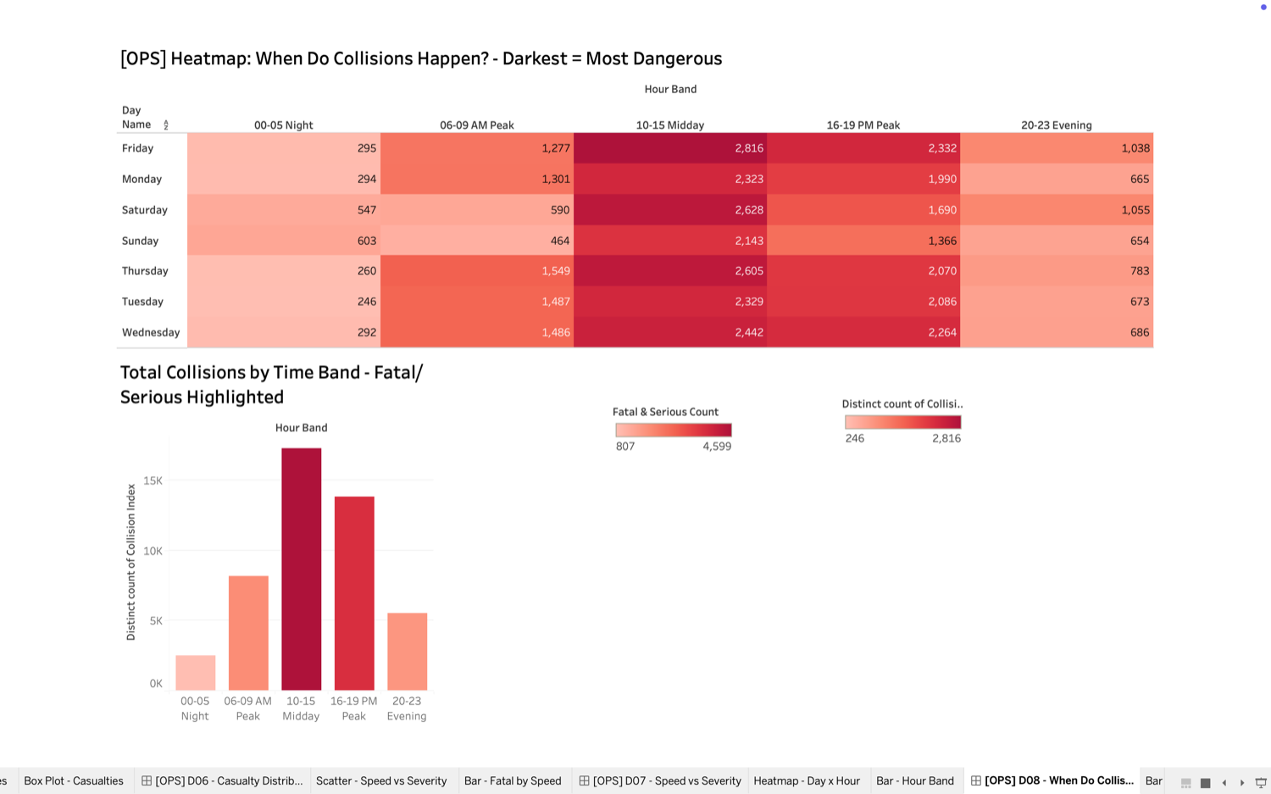The height and width of the screenshot is (794, 1271).
Task: Click the Sunday PM Peak cell 1,366
Action: point(863,241)
